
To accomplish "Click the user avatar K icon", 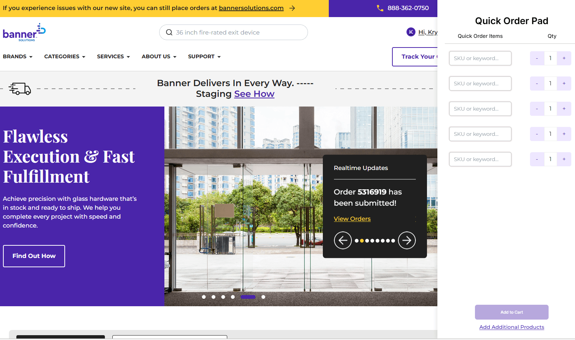I will (411, 32).
